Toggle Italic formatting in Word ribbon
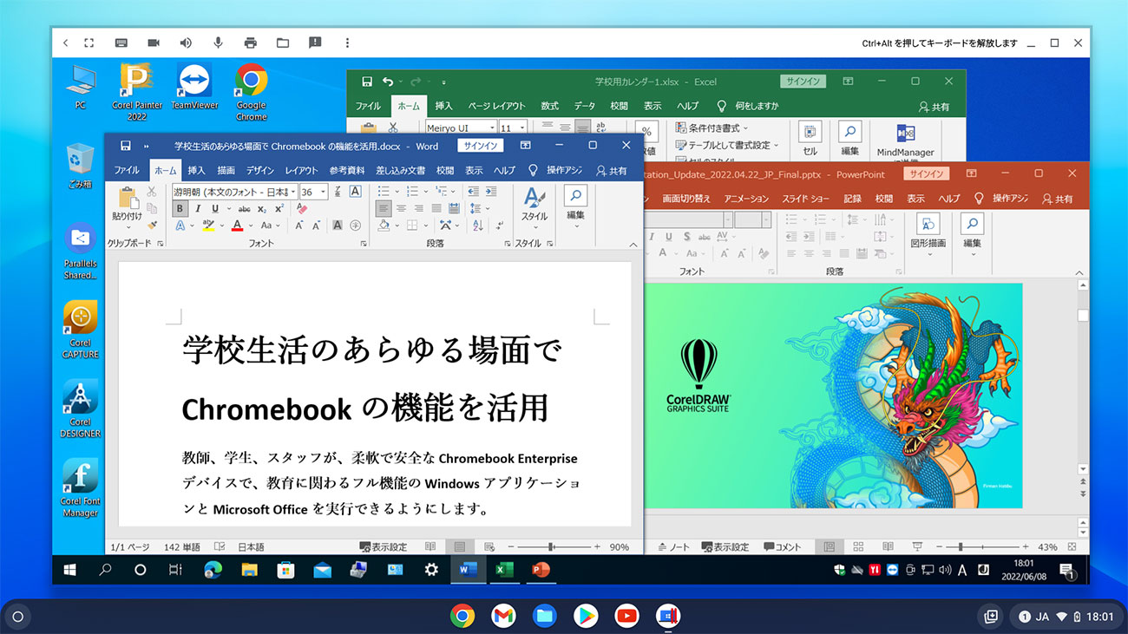 click(198, 208)
